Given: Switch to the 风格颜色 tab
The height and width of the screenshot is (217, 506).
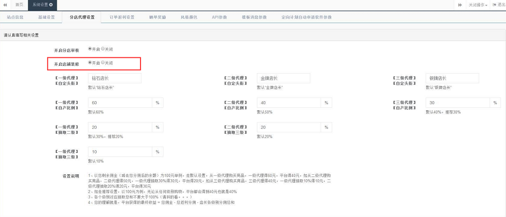Looking at the screenshot, I should 189,17.
